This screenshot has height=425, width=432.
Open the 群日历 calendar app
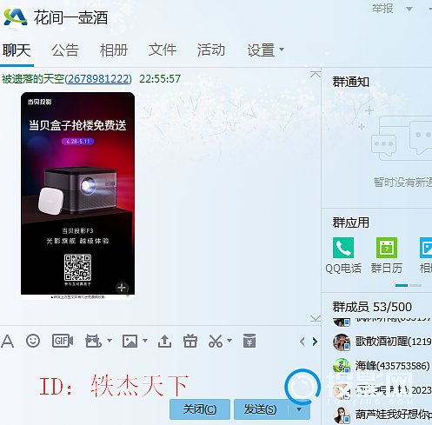point(387,256)
